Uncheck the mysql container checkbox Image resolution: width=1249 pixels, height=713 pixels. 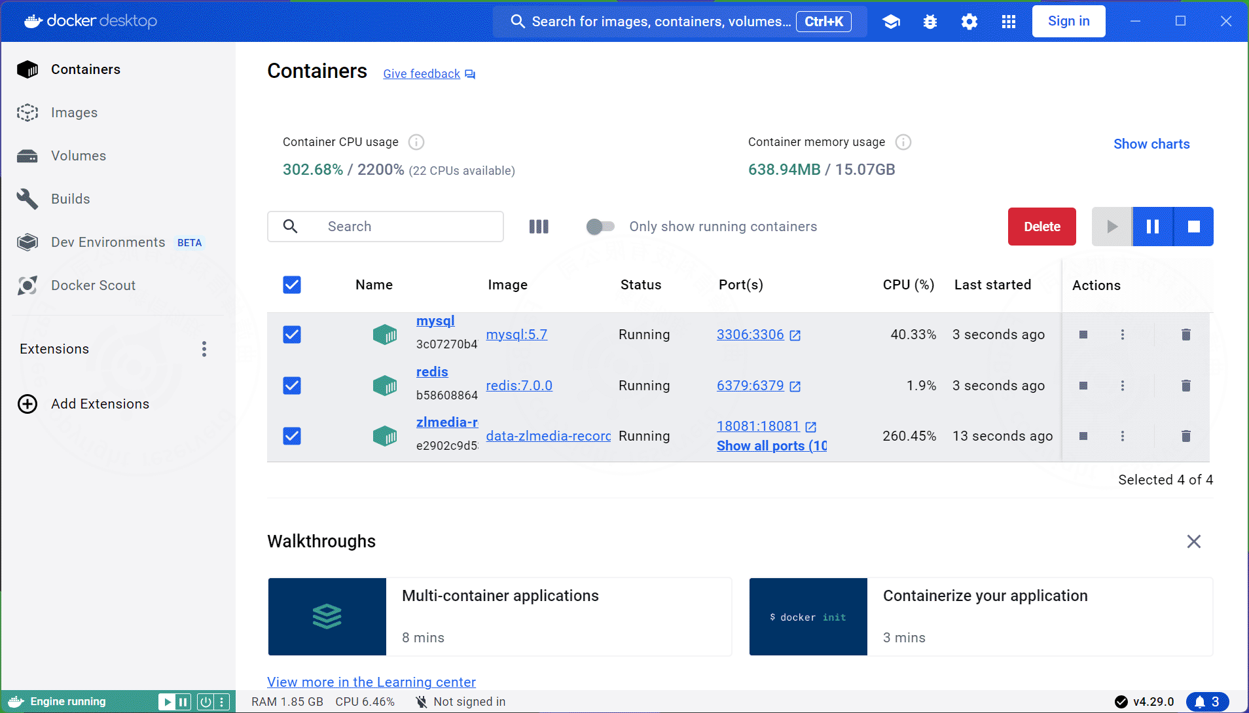tap(292, 335)
